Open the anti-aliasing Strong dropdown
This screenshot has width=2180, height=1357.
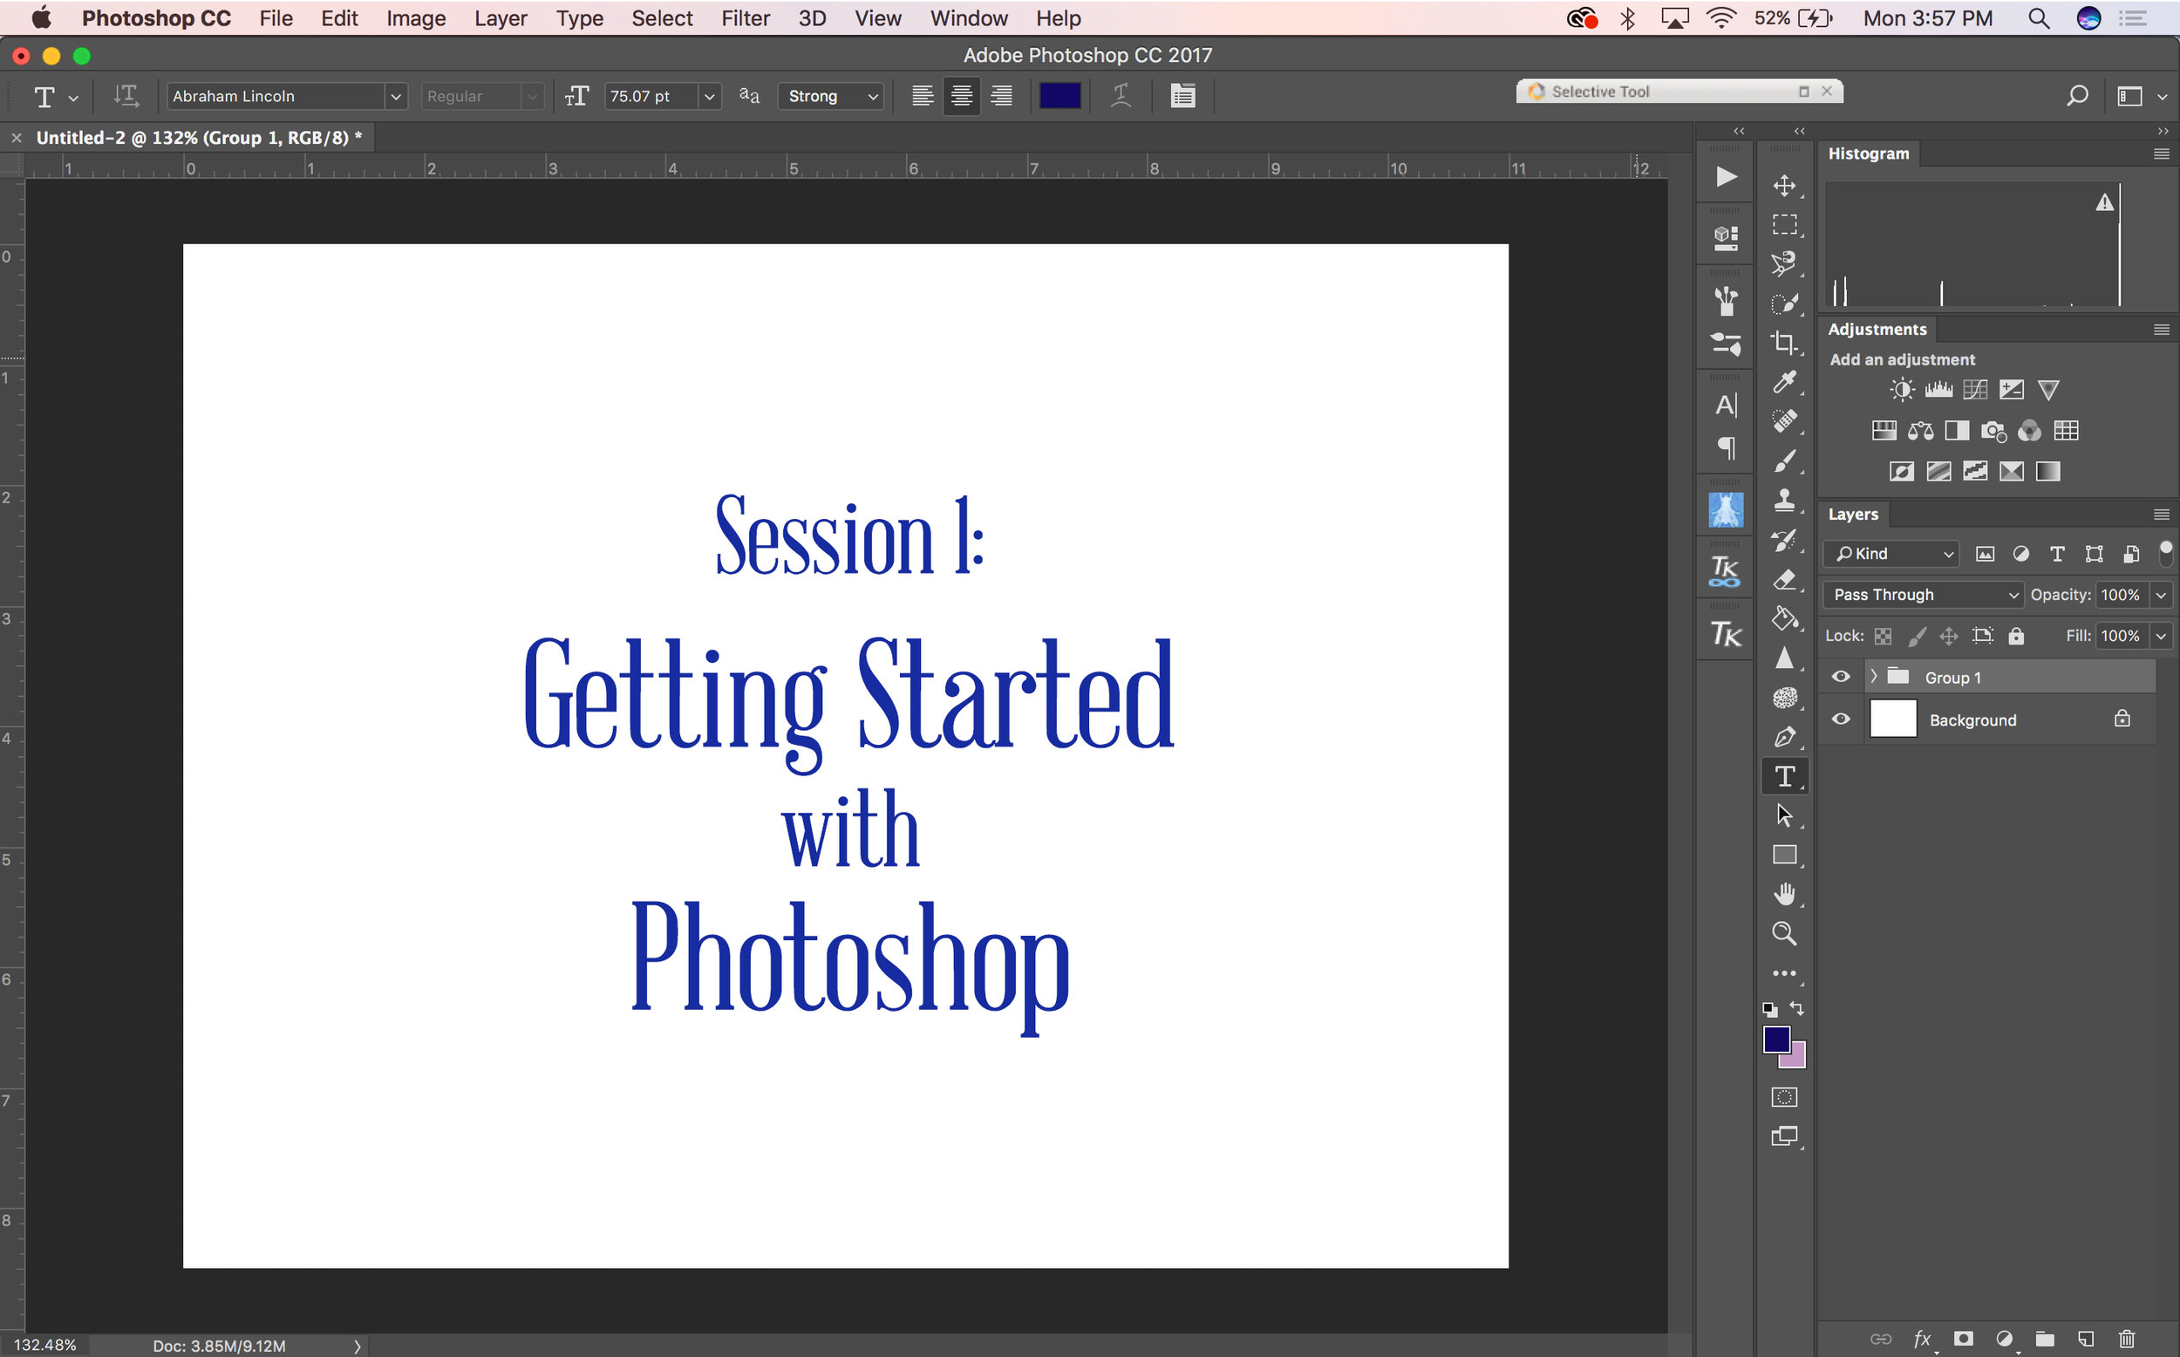click(x=832, y=96)
